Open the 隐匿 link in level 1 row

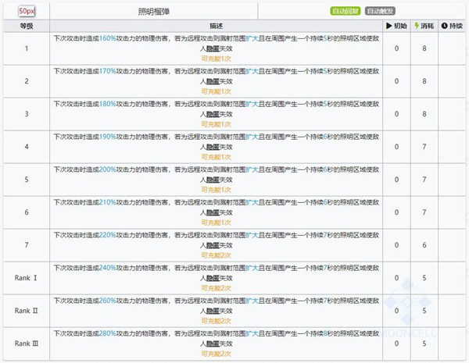pyautogui.click(x=208, y=48)
